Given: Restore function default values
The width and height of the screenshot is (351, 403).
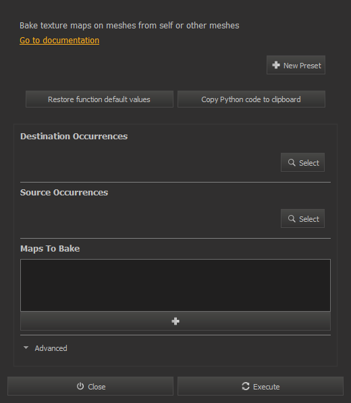Looking at the screenshot, I should 99,99.
